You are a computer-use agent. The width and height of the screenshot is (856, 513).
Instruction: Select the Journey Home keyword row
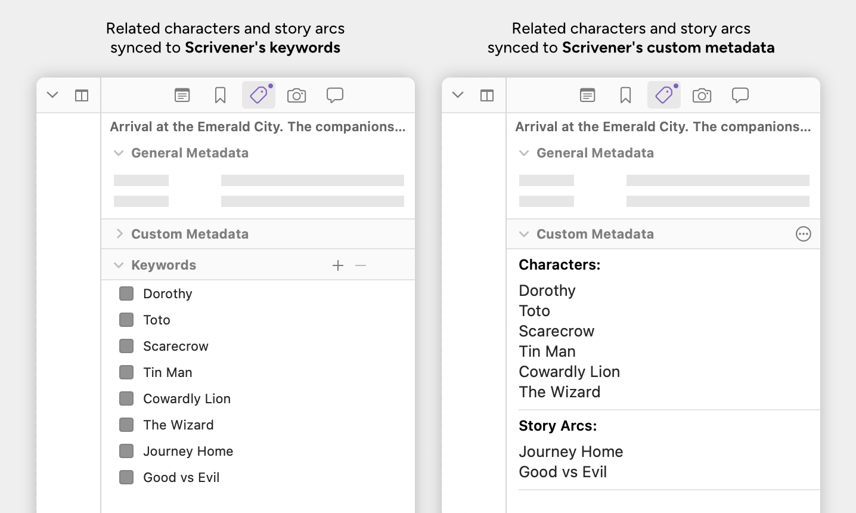tap(258, 451)
